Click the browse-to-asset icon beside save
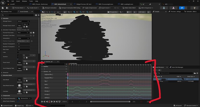The height and width of the screenshot is (107, 200). pos(7,8)
